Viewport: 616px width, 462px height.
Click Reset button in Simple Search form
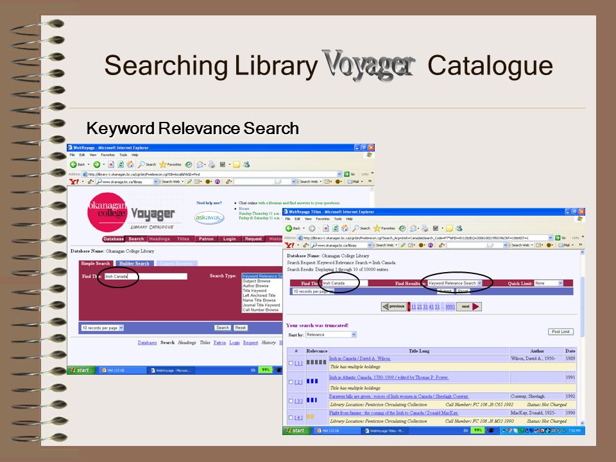pyautogui.click(x=241, y=328)
